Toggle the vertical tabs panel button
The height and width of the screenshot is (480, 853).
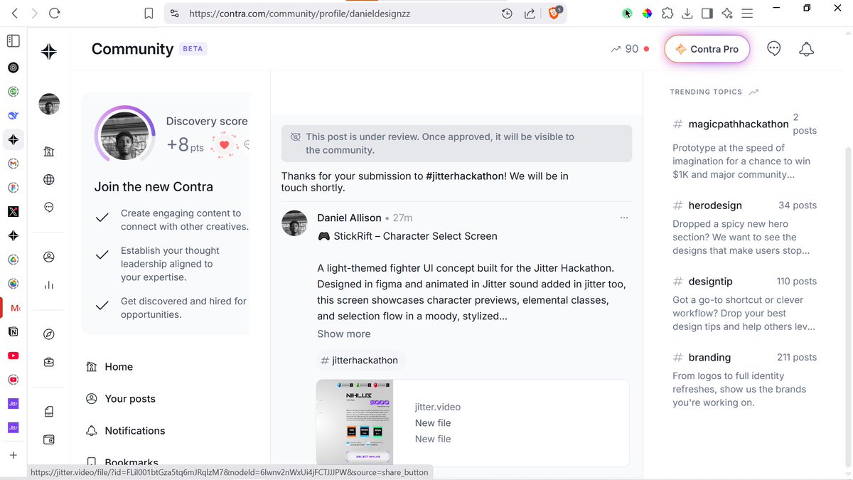click(14, 41)
